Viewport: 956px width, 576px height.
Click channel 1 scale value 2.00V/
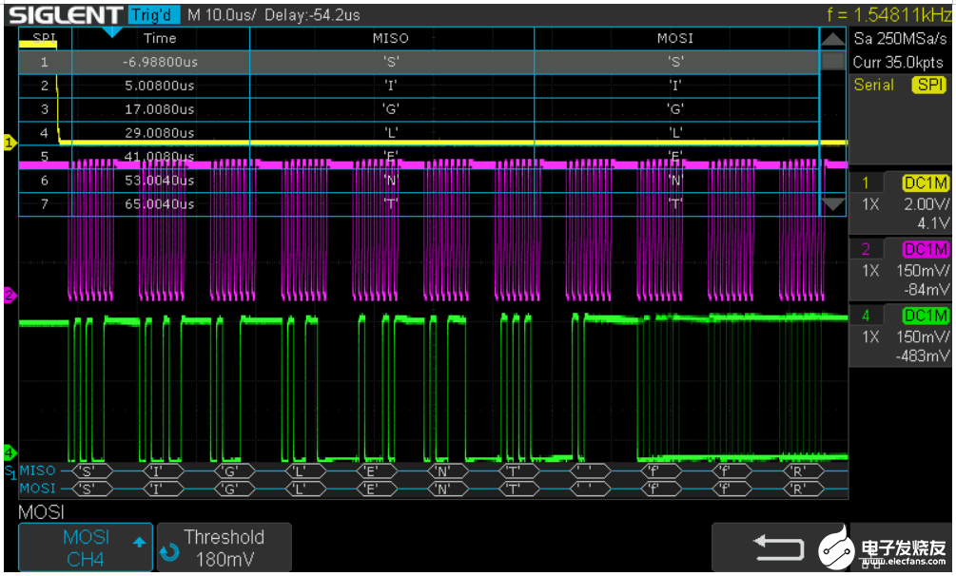927,204
